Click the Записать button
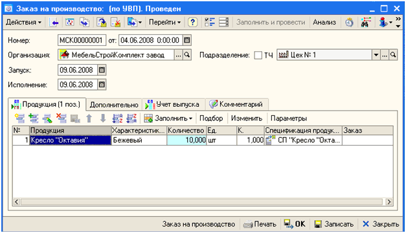Screen dimensions: 406x233 click(333, 224)
